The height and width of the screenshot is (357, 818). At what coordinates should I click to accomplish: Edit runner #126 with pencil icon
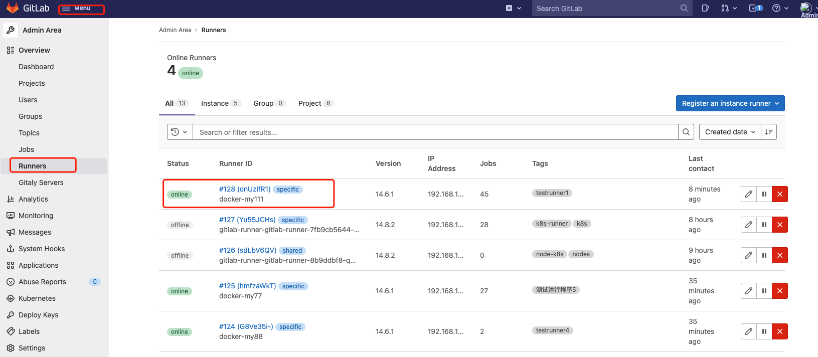click(x=749, y=255)
